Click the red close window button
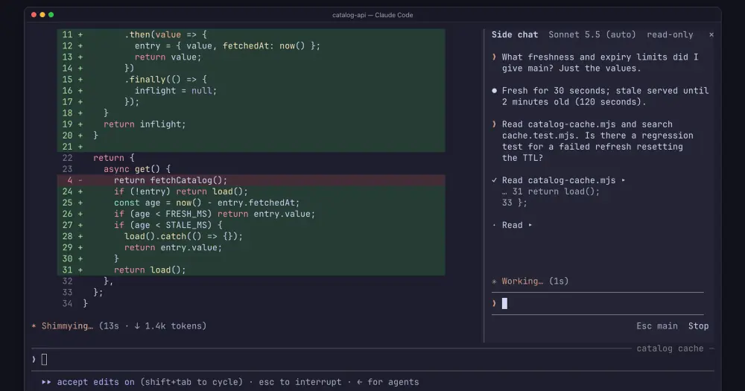Viewport: 745px width, 391px height. pos(34,15)
